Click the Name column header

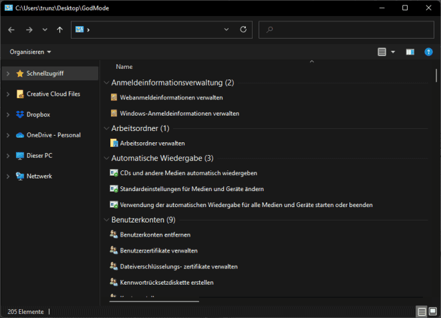tap(124, 67)
